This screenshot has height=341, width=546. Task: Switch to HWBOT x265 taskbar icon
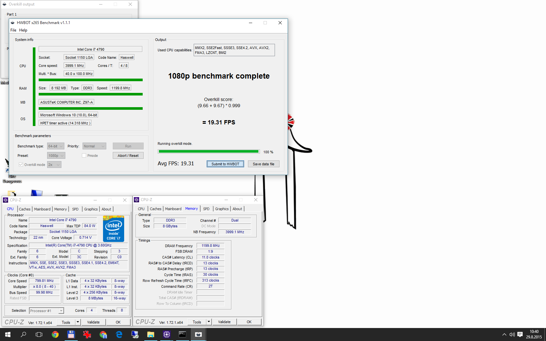tap(198, 335)
